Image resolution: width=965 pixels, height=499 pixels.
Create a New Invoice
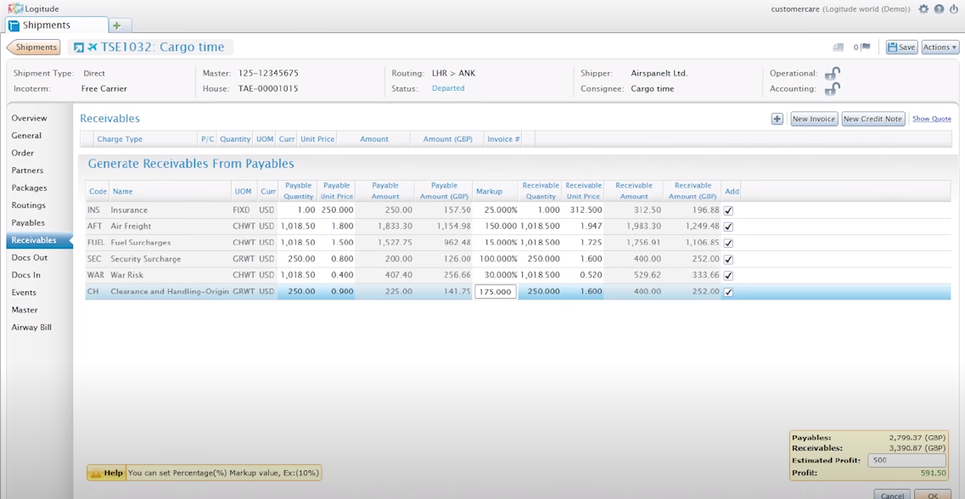pos(814,119)
